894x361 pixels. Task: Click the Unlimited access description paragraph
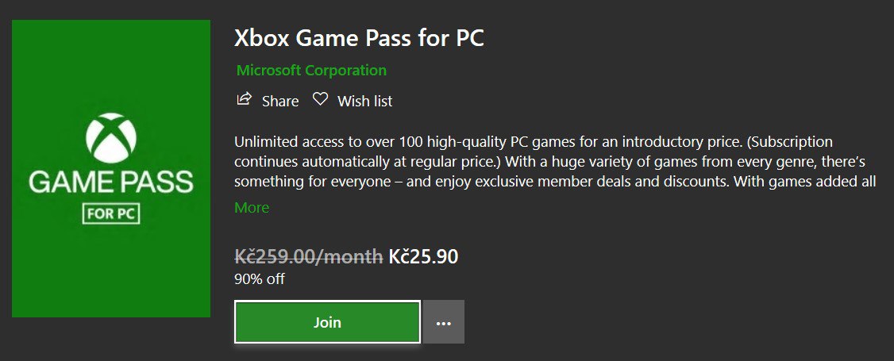(x=555, y=162)
